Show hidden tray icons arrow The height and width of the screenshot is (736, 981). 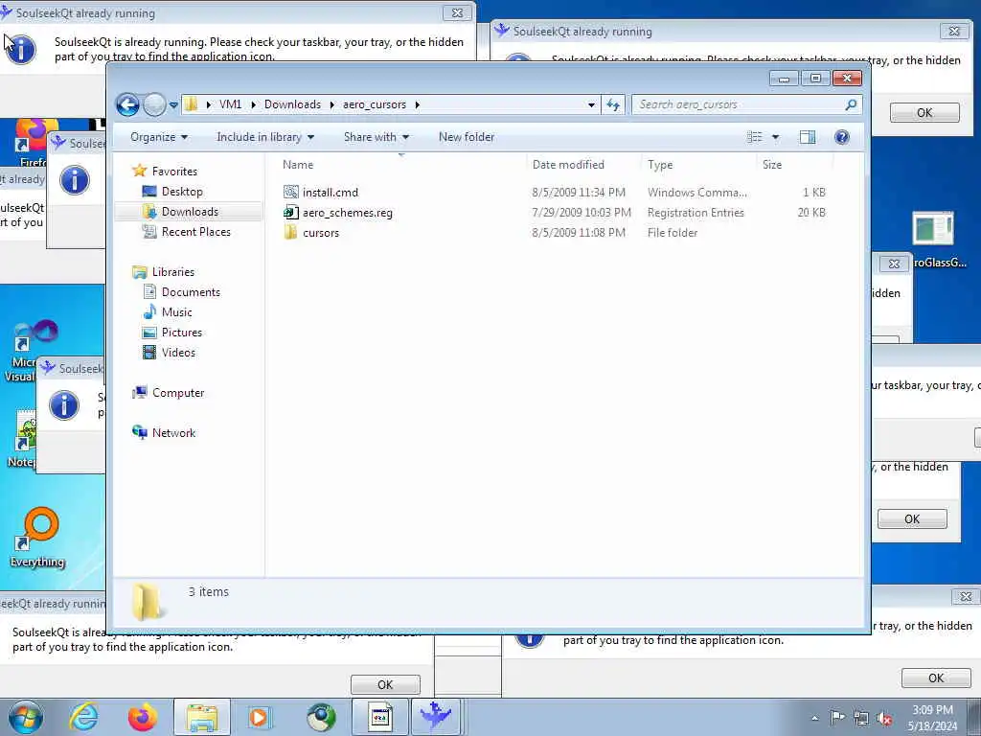click(814, 719)
